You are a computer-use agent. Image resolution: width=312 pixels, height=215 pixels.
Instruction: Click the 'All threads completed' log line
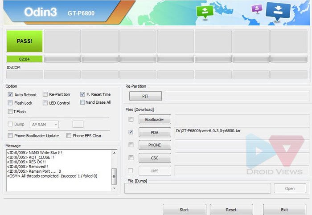[x=52, y=176]
